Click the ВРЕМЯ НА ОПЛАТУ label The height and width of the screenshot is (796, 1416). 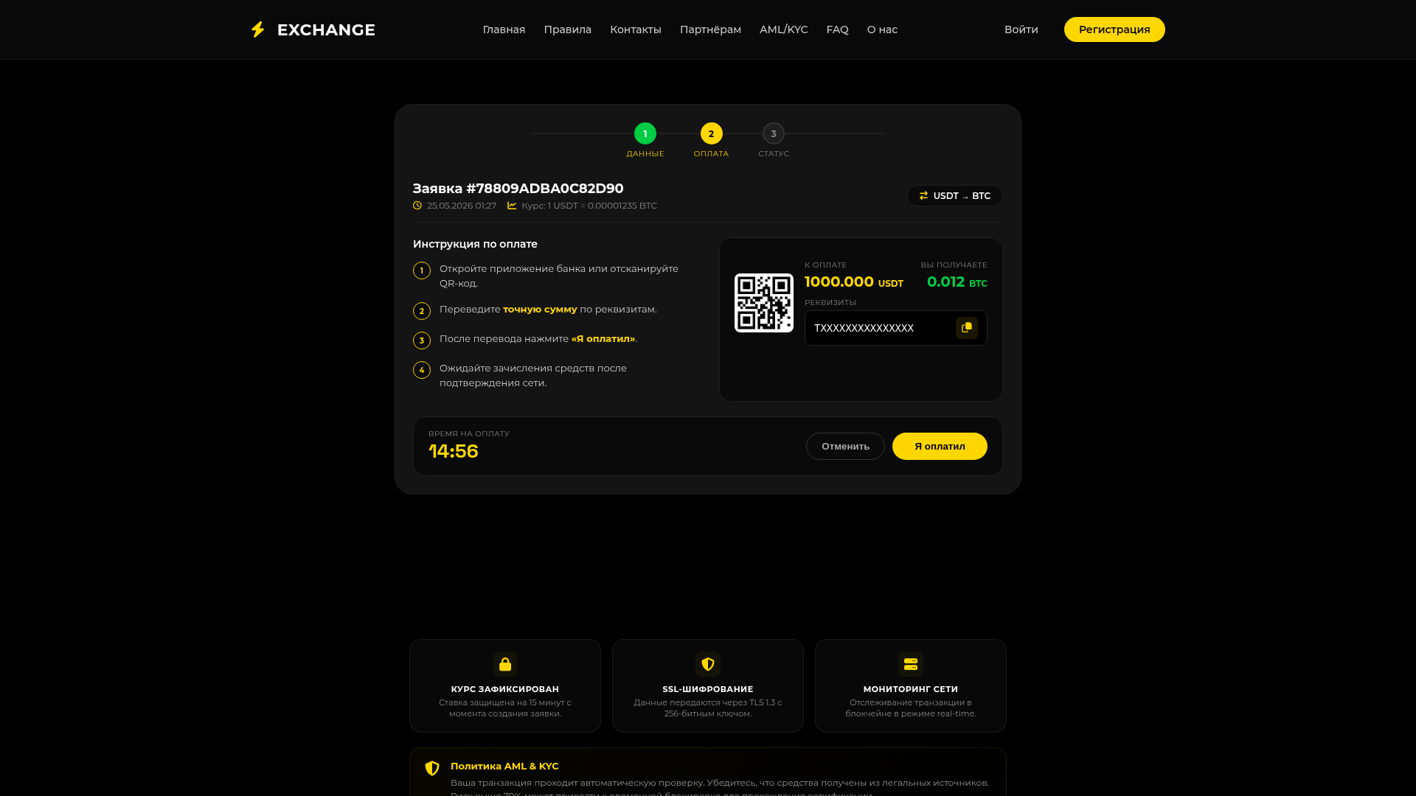469,433
